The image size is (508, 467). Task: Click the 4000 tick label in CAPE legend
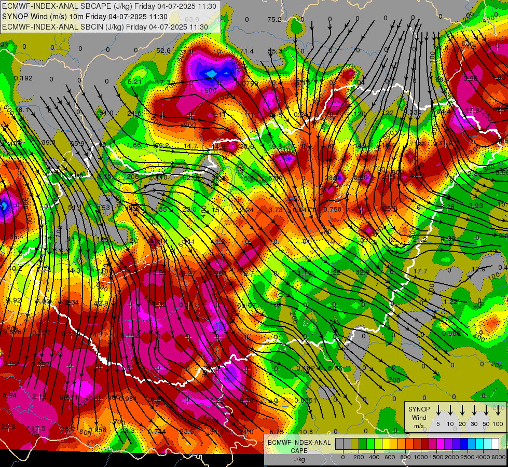tap(483, 457)
